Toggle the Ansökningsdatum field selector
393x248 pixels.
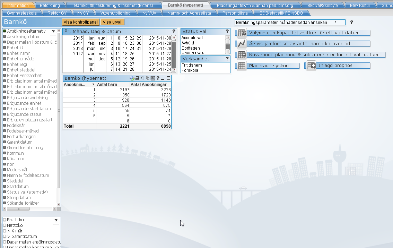(x=4, y=37)
